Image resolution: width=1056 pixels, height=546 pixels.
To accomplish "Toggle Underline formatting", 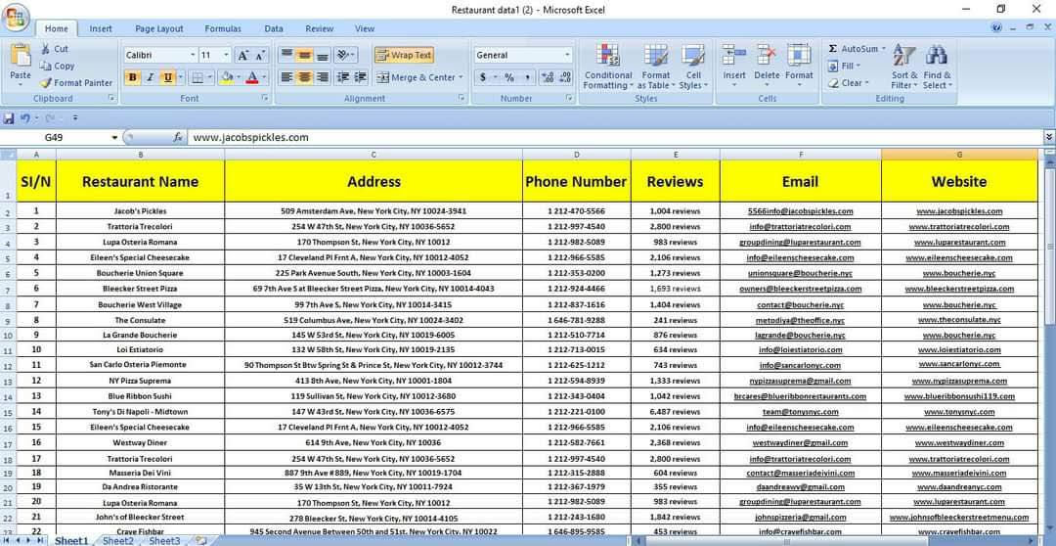I will (x=167, y=77).
